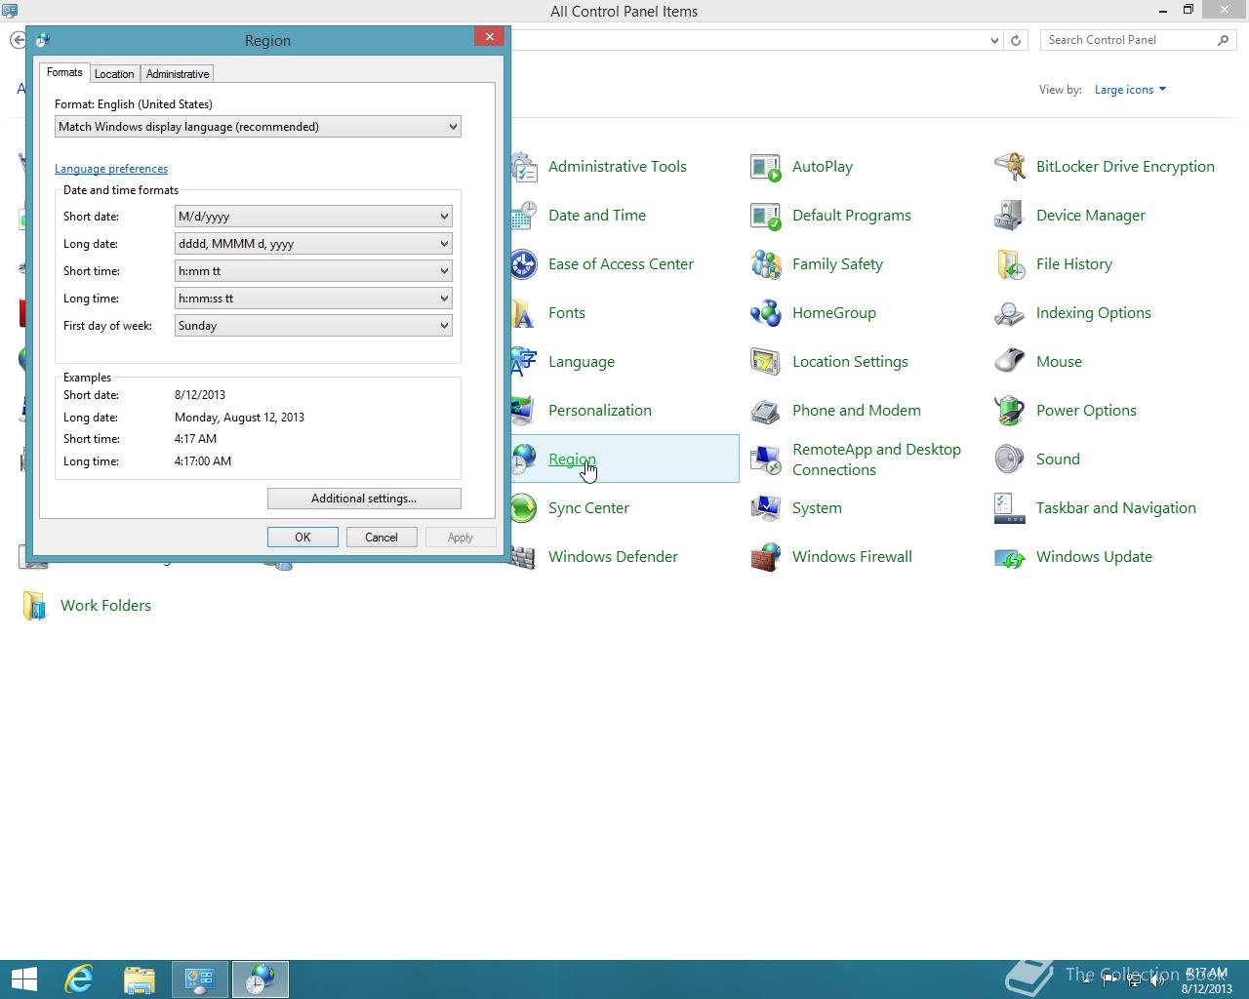
Task: Open the Taskbar and Navigation icon
Action: (1010, 508)
